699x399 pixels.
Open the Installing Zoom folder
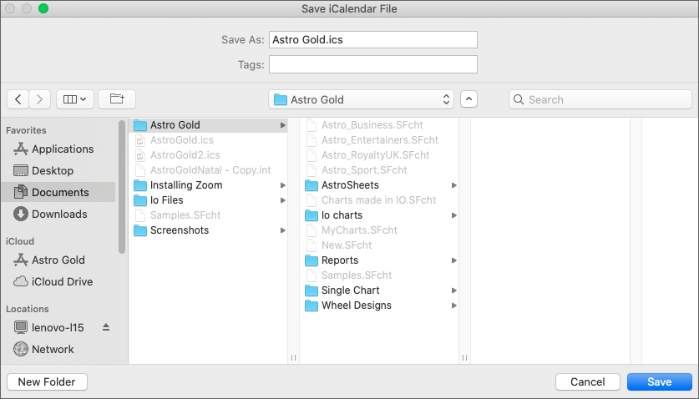[x=208, y=185]
